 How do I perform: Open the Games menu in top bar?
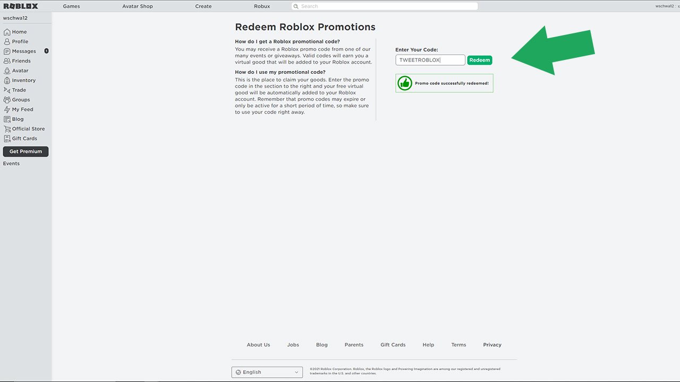(x=71, y=6)
